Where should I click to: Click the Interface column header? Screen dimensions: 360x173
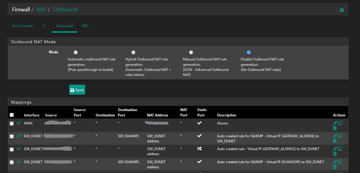pyautogui.click(x=32, y=115)
